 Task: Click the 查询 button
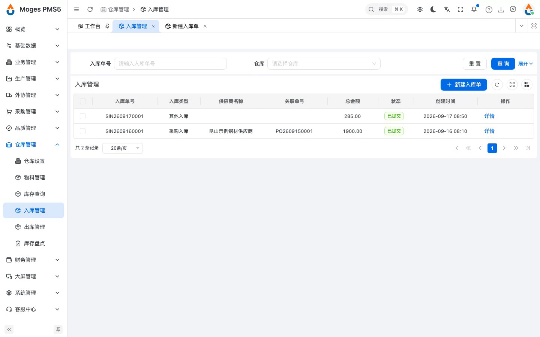(x=503, y=64)
